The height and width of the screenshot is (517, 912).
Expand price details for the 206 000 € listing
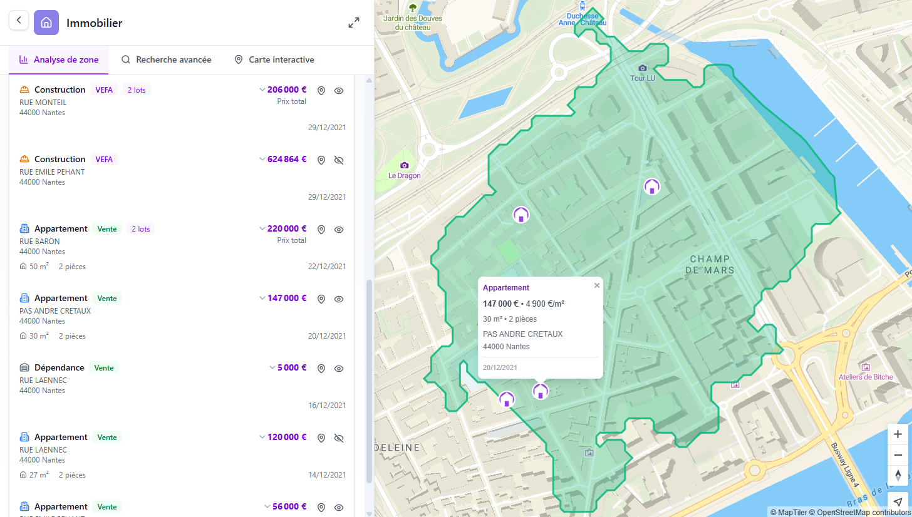pyautogui.click(x=262, y=89)
